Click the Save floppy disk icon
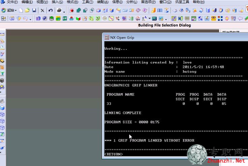Viewport: 248px width, 166px height. coord(34,10)
